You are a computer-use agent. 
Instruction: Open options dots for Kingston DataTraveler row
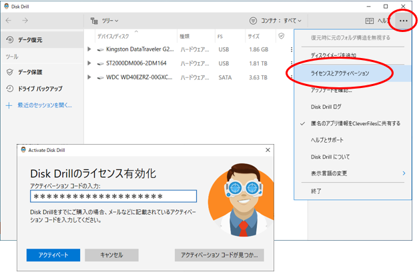292,49
